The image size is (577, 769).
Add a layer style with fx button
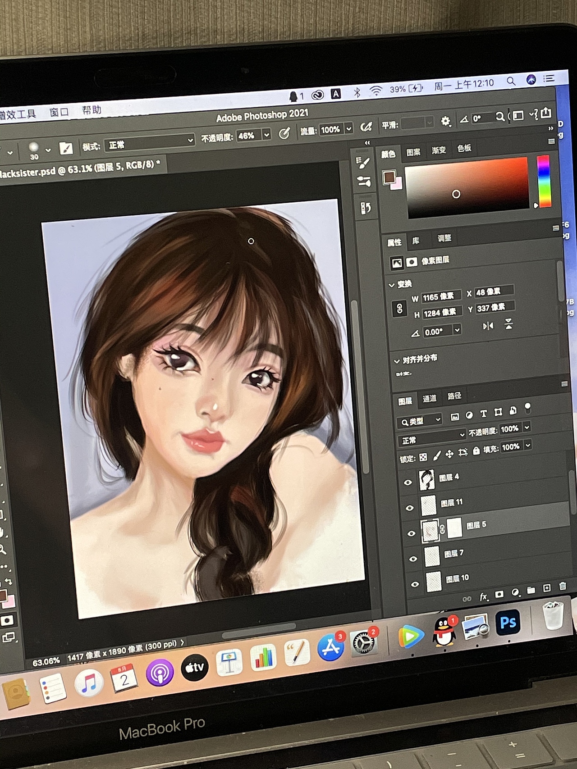point(484,597)
